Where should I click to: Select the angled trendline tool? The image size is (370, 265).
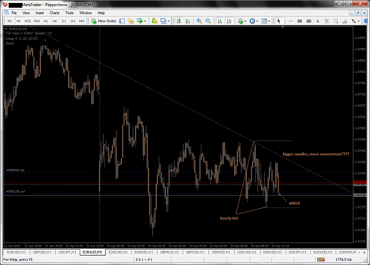(x=345, y=21)
